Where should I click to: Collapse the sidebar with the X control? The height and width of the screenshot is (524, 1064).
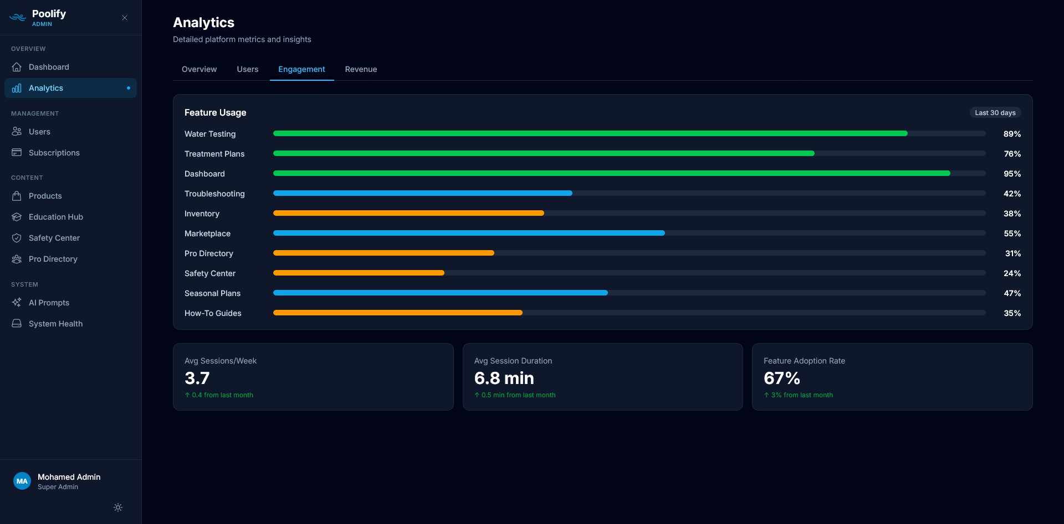click(x=124, y=18)
